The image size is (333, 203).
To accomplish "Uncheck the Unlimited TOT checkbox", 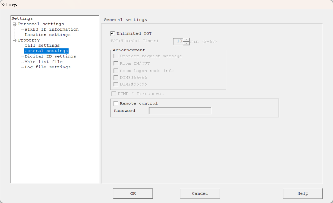I will coord(112,33).
